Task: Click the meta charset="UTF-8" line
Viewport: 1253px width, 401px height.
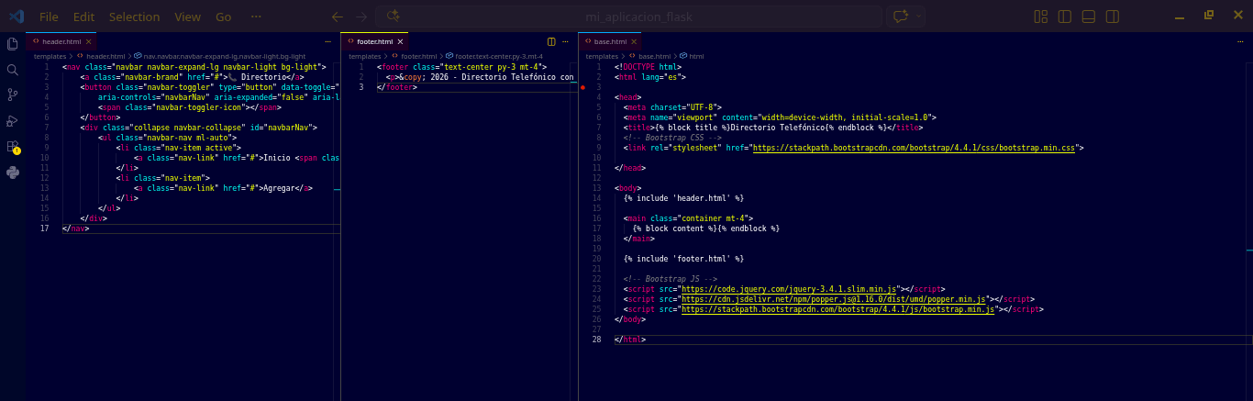Action: [674, 107]
